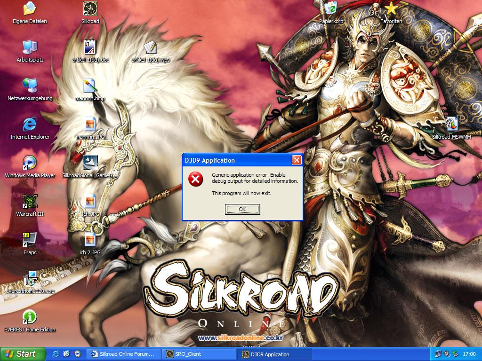Select the SilkroadGlobal_GameG... desktop icon
The image size is (482, 361).
coord(89,164)
